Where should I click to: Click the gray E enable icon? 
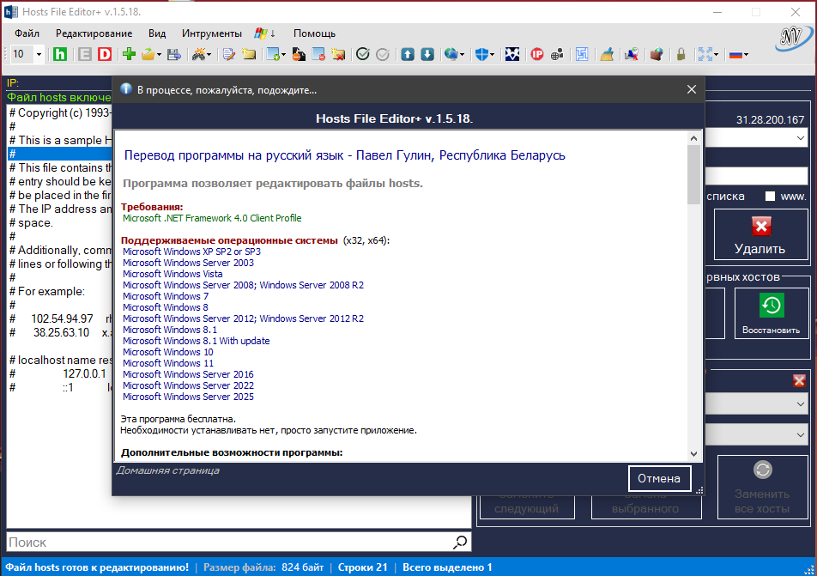84,54
